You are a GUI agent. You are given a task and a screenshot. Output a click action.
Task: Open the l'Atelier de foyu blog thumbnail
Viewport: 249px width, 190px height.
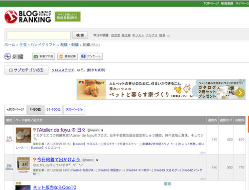(23, 135)
